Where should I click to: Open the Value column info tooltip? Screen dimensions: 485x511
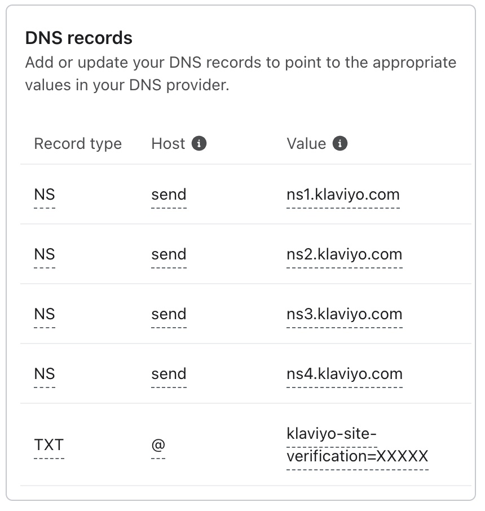click(341, 143)
